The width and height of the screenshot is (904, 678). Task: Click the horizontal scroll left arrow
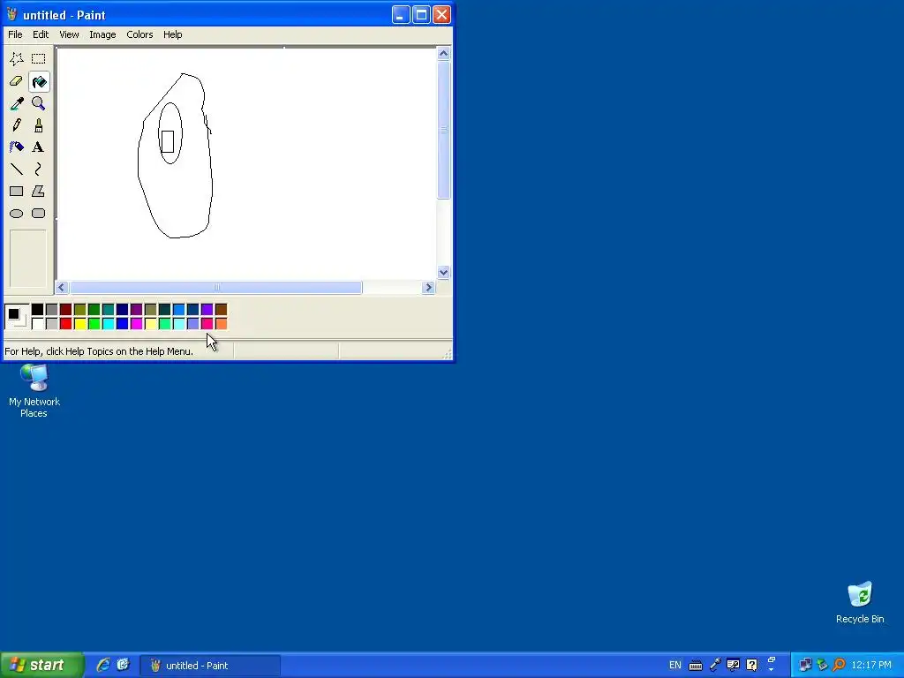point(62,287)
